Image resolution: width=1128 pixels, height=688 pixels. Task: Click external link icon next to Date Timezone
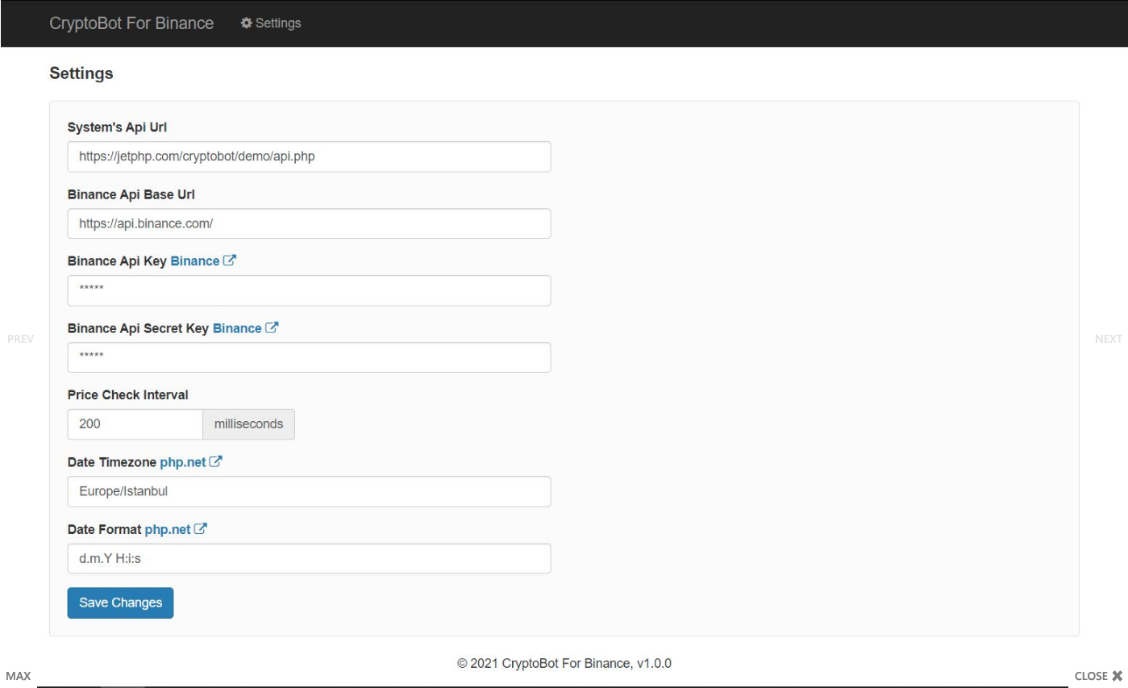tap(215, 462)
